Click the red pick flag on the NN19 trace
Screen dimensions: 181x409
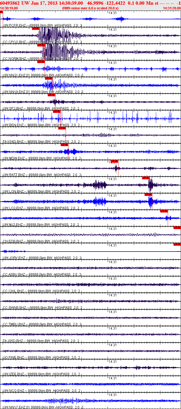coord(49,78)
